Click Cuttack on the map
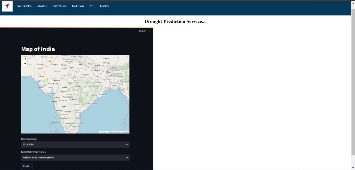 (103, 95)
